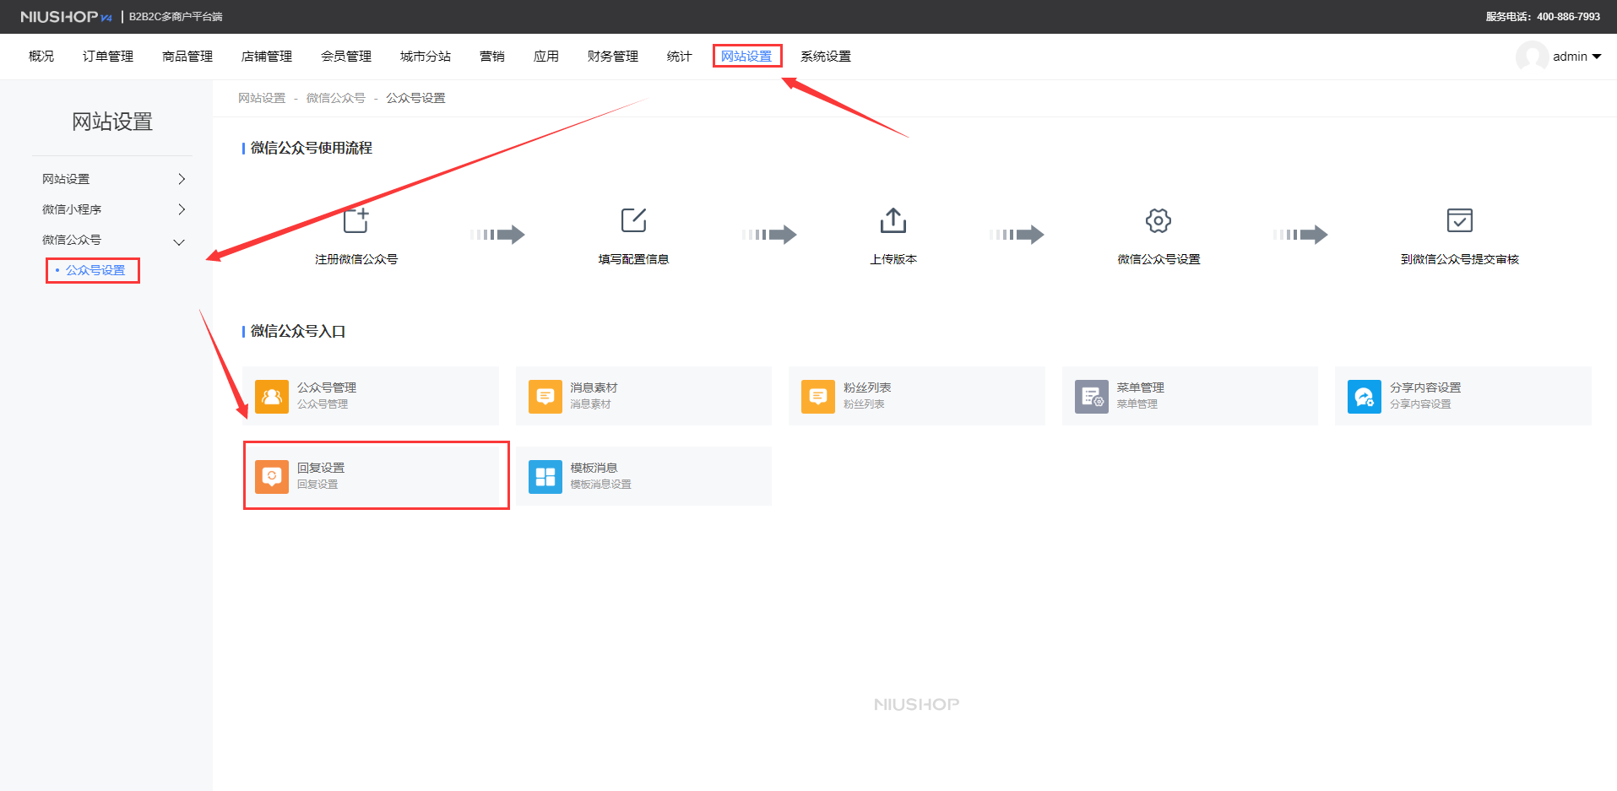The width and height of the screenshot is (1617, 791).
Task: Open the 店铺管理 menu
Action: pyautogui.click(x=267, y=57)
